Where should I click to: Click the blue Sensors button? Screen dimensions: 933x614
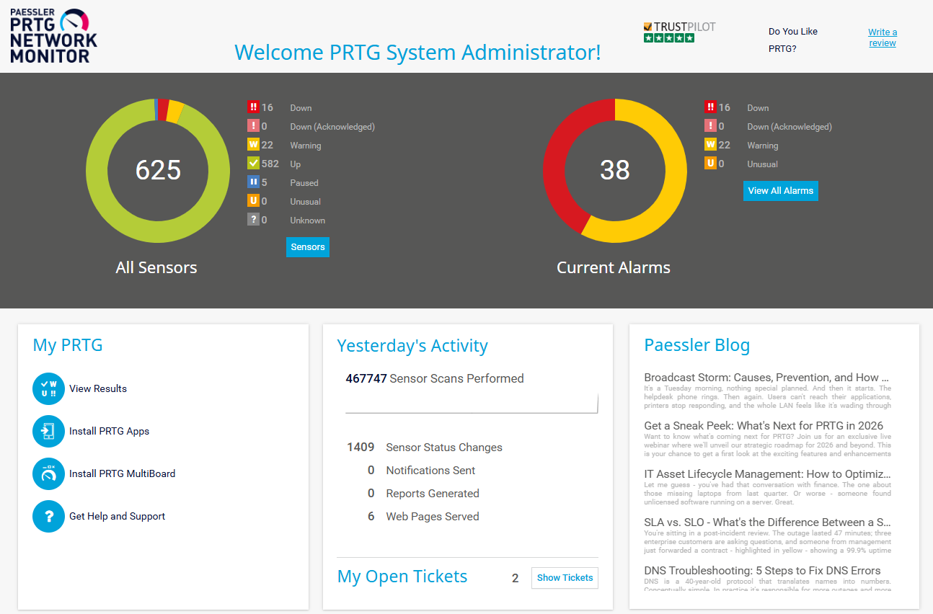pos(308,247)
